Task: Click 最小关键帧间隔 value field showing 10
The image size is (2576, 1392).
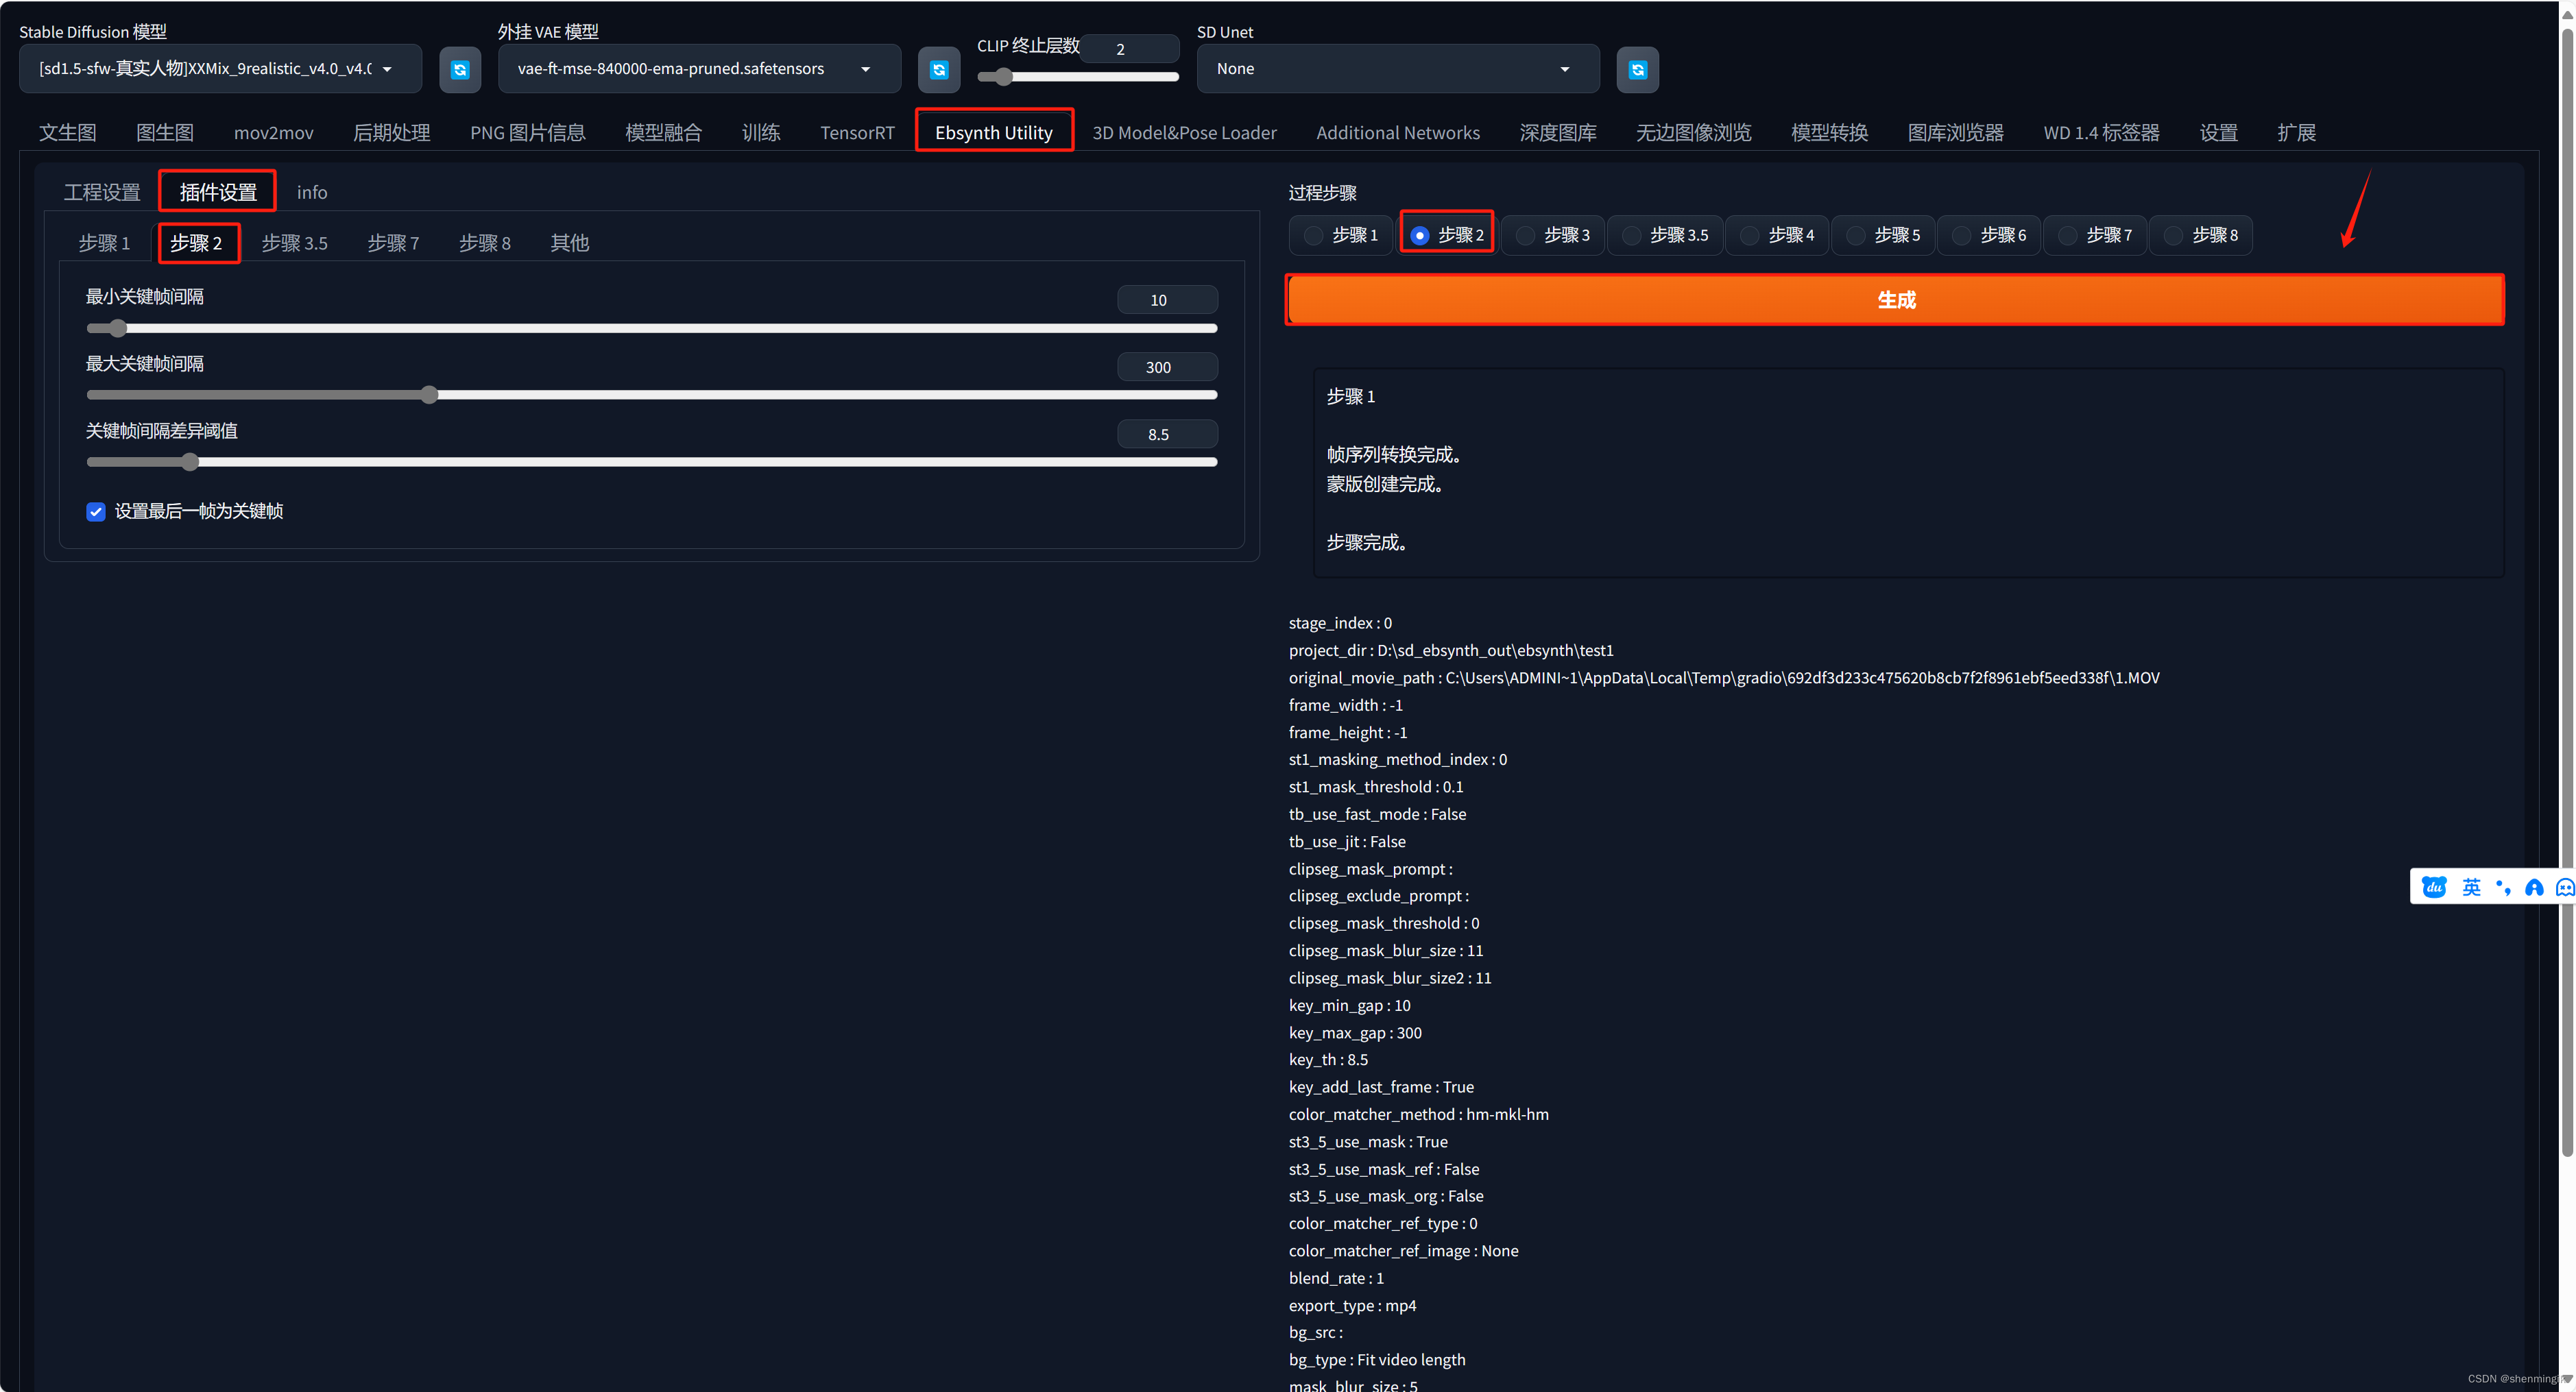Action: coord(1167,300)
